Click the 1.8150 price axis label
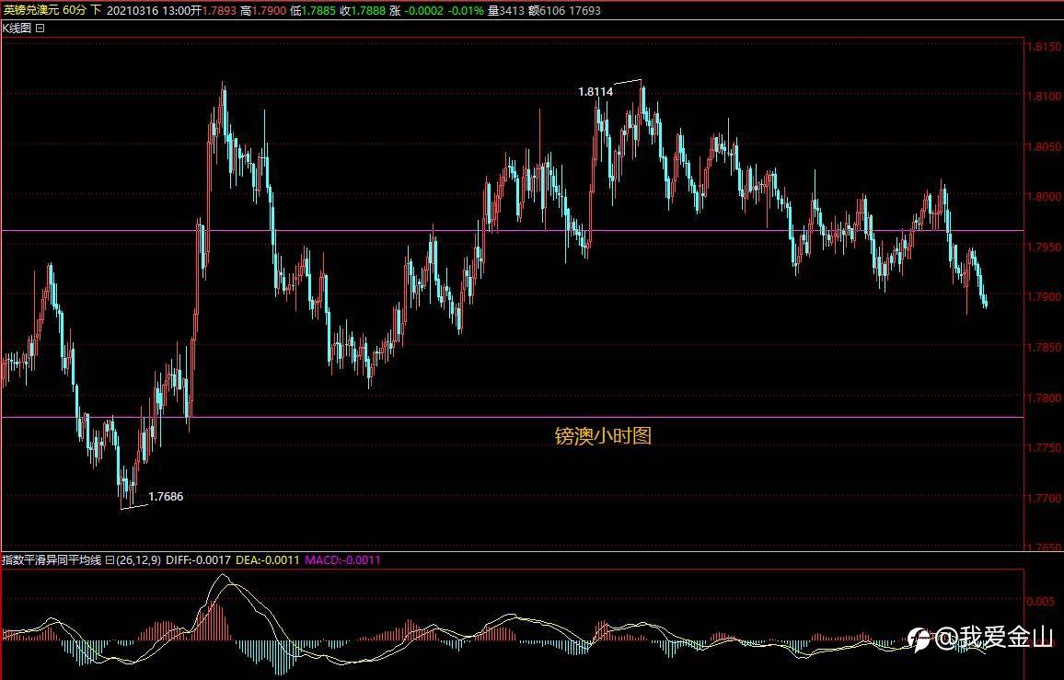 [x=1044, y=47]
